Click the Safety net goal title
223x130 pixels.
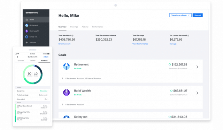(x=80, y=117)
